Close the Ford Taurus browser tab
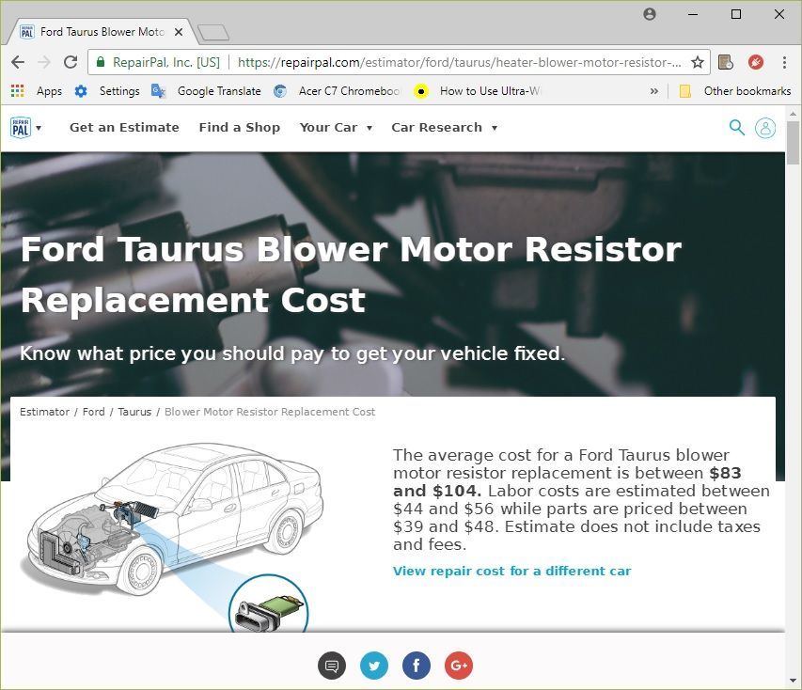 [x=179, y=32]
